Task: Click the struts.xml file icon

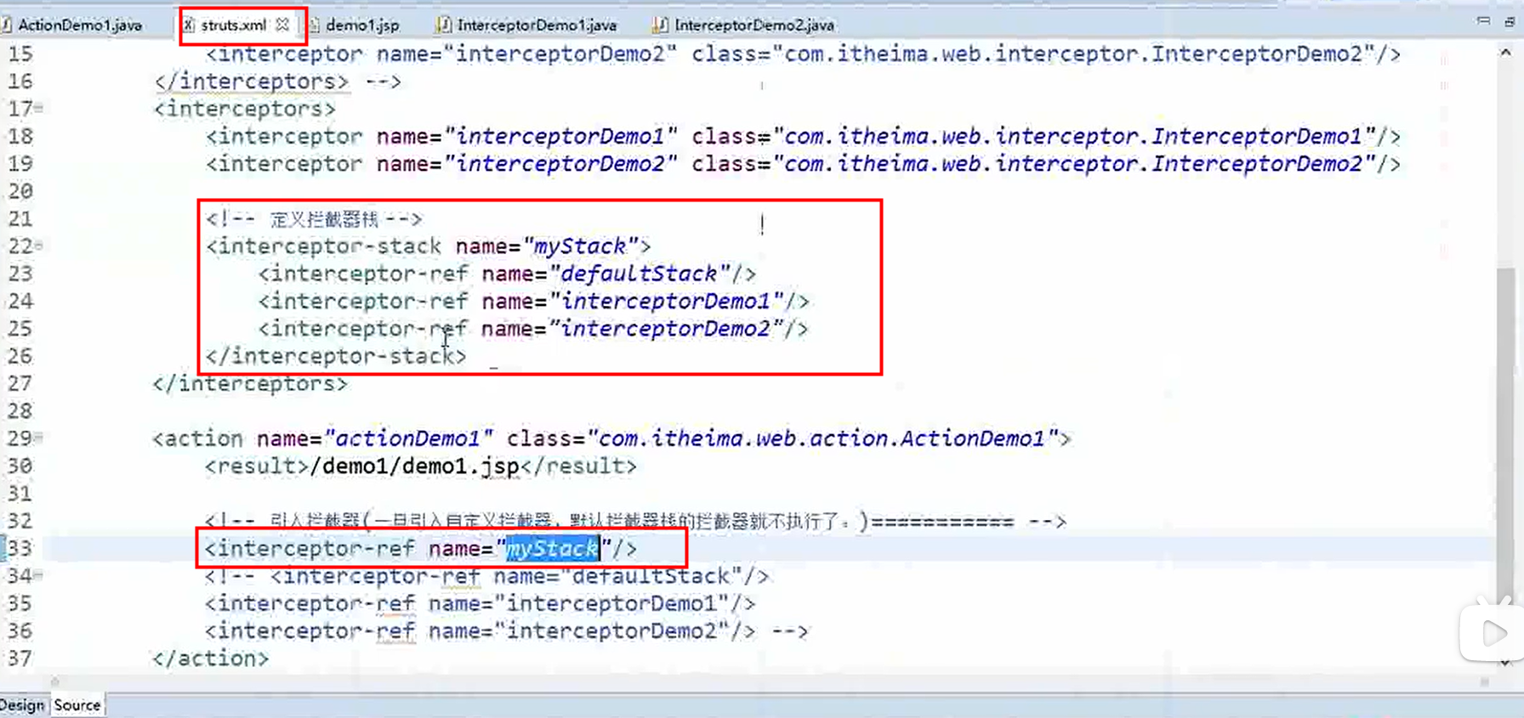Action: pos(190,25)
